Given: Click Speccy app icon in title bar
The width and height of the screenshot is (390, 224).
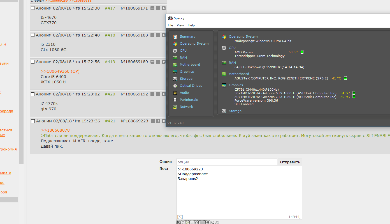Looking at the screenshot, I should (x=170, y=18).
